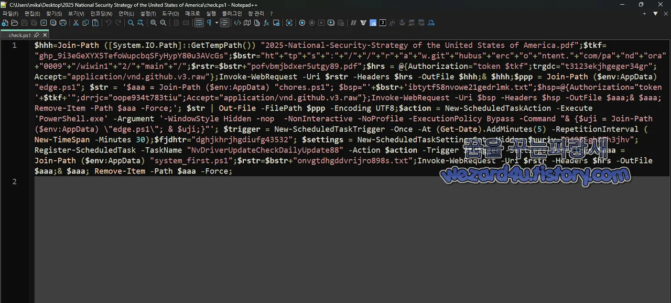The height and width of the screenshot is (303, 671).
Task: Open the 편집(E) menu
Action: tap(32, 14)
